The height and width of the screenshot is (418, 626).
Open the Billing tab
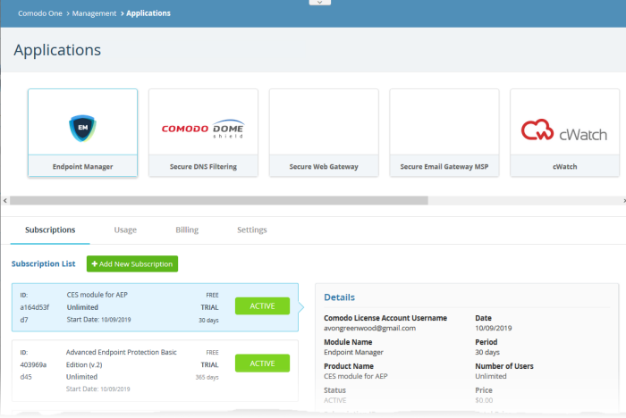[187, 230]
